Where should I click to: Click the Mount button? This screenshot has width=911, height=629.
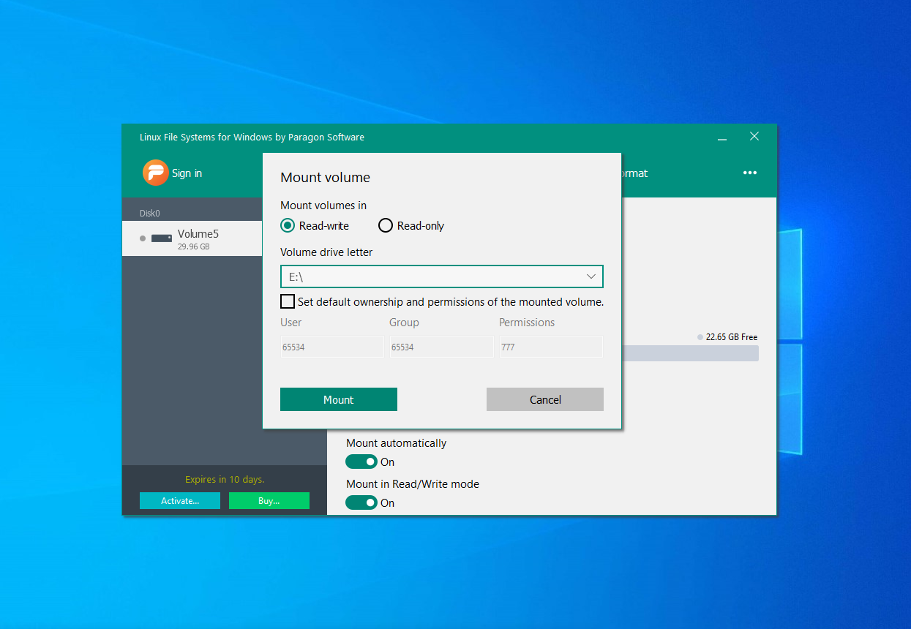[338, 399]
